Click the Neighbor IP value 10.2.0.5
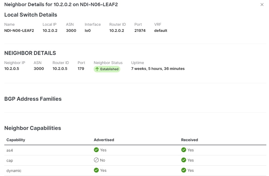269x176 pixels. point(12,69)
